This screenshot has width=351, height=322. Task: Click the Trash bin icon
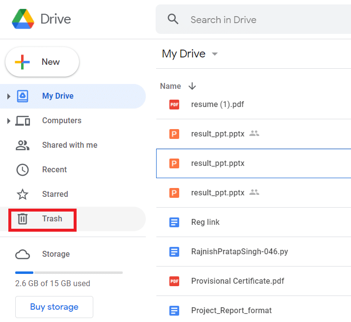23,219
